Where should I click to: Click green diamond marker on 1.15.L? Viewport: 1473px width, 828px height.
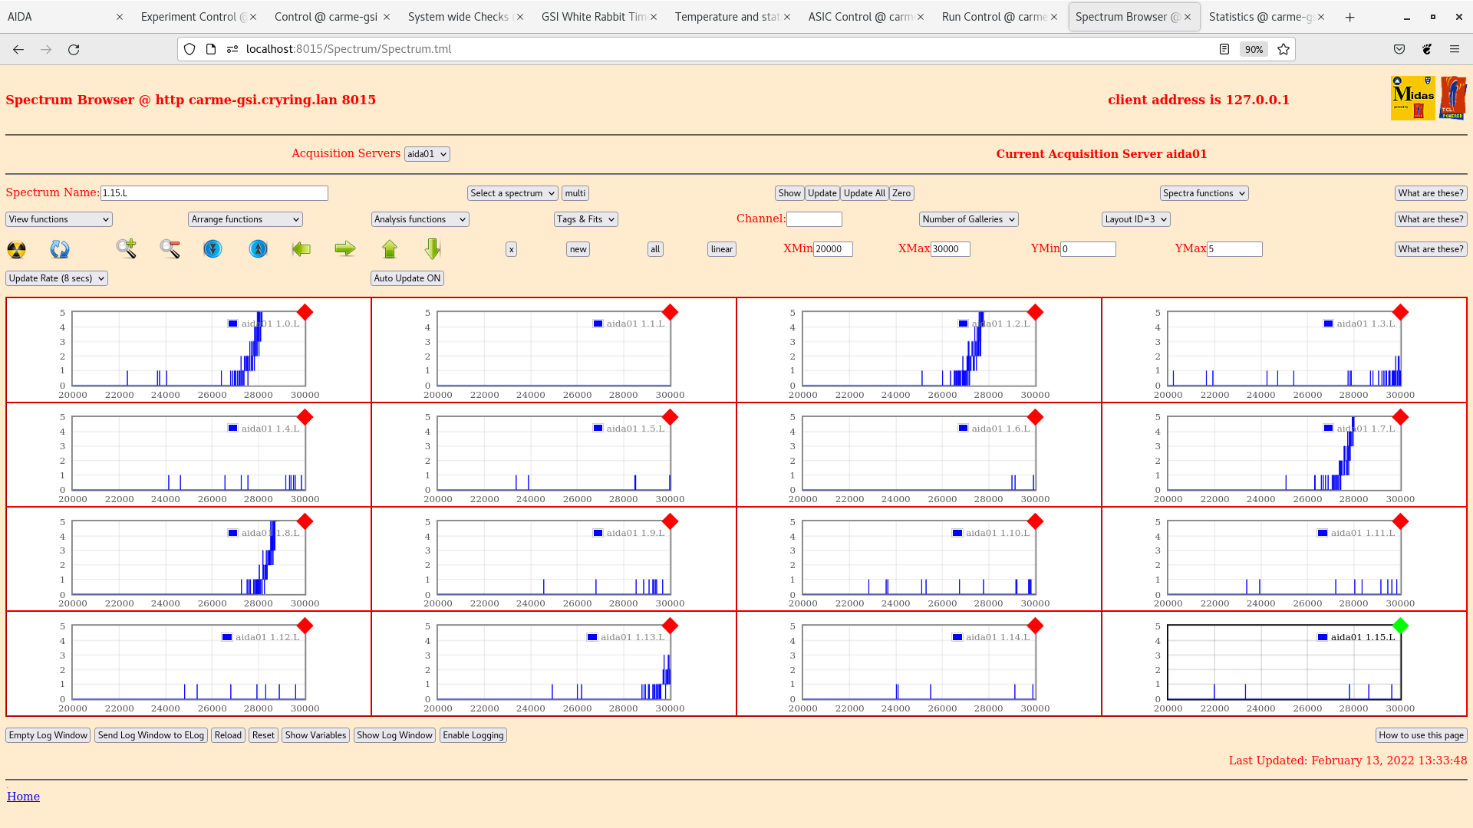(x=1400, y=626)
